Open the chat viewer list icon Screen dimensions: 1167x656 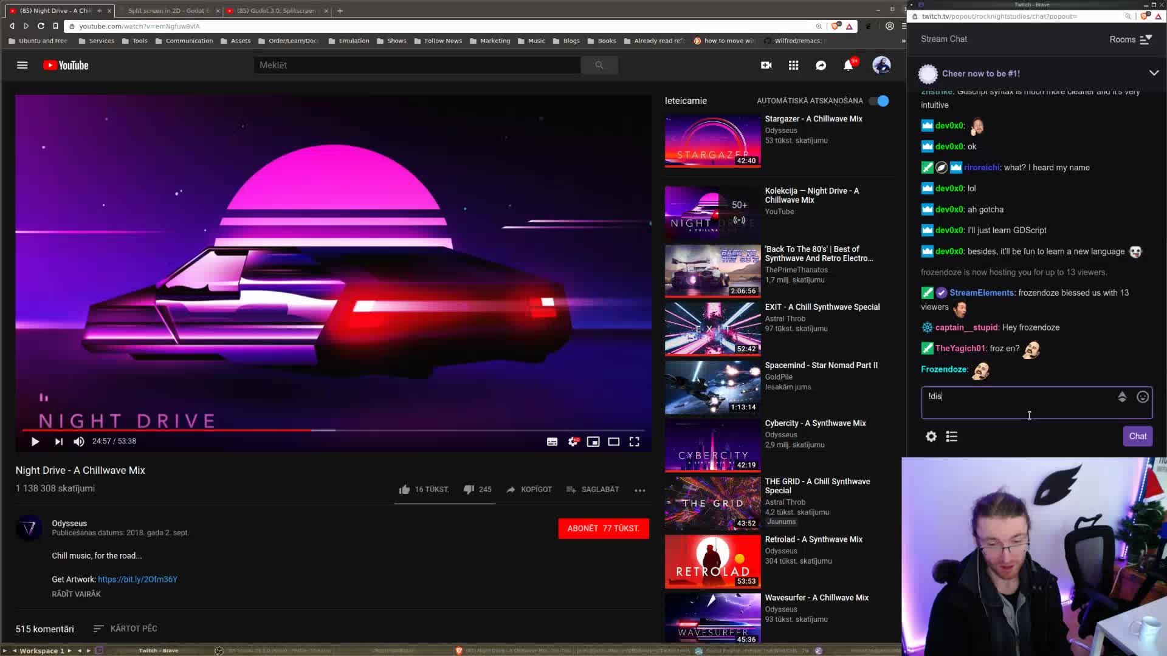952,436
